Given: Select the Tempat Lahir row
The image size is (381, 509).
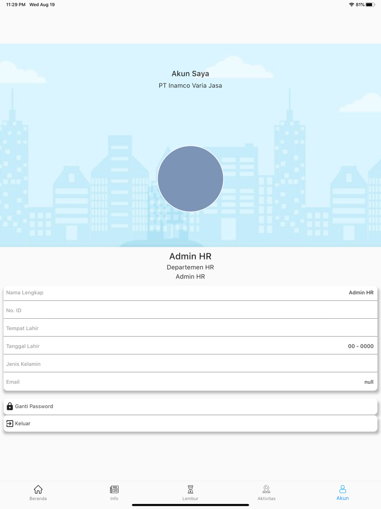Looking at the screenshot, I should [x=190, y=329].
